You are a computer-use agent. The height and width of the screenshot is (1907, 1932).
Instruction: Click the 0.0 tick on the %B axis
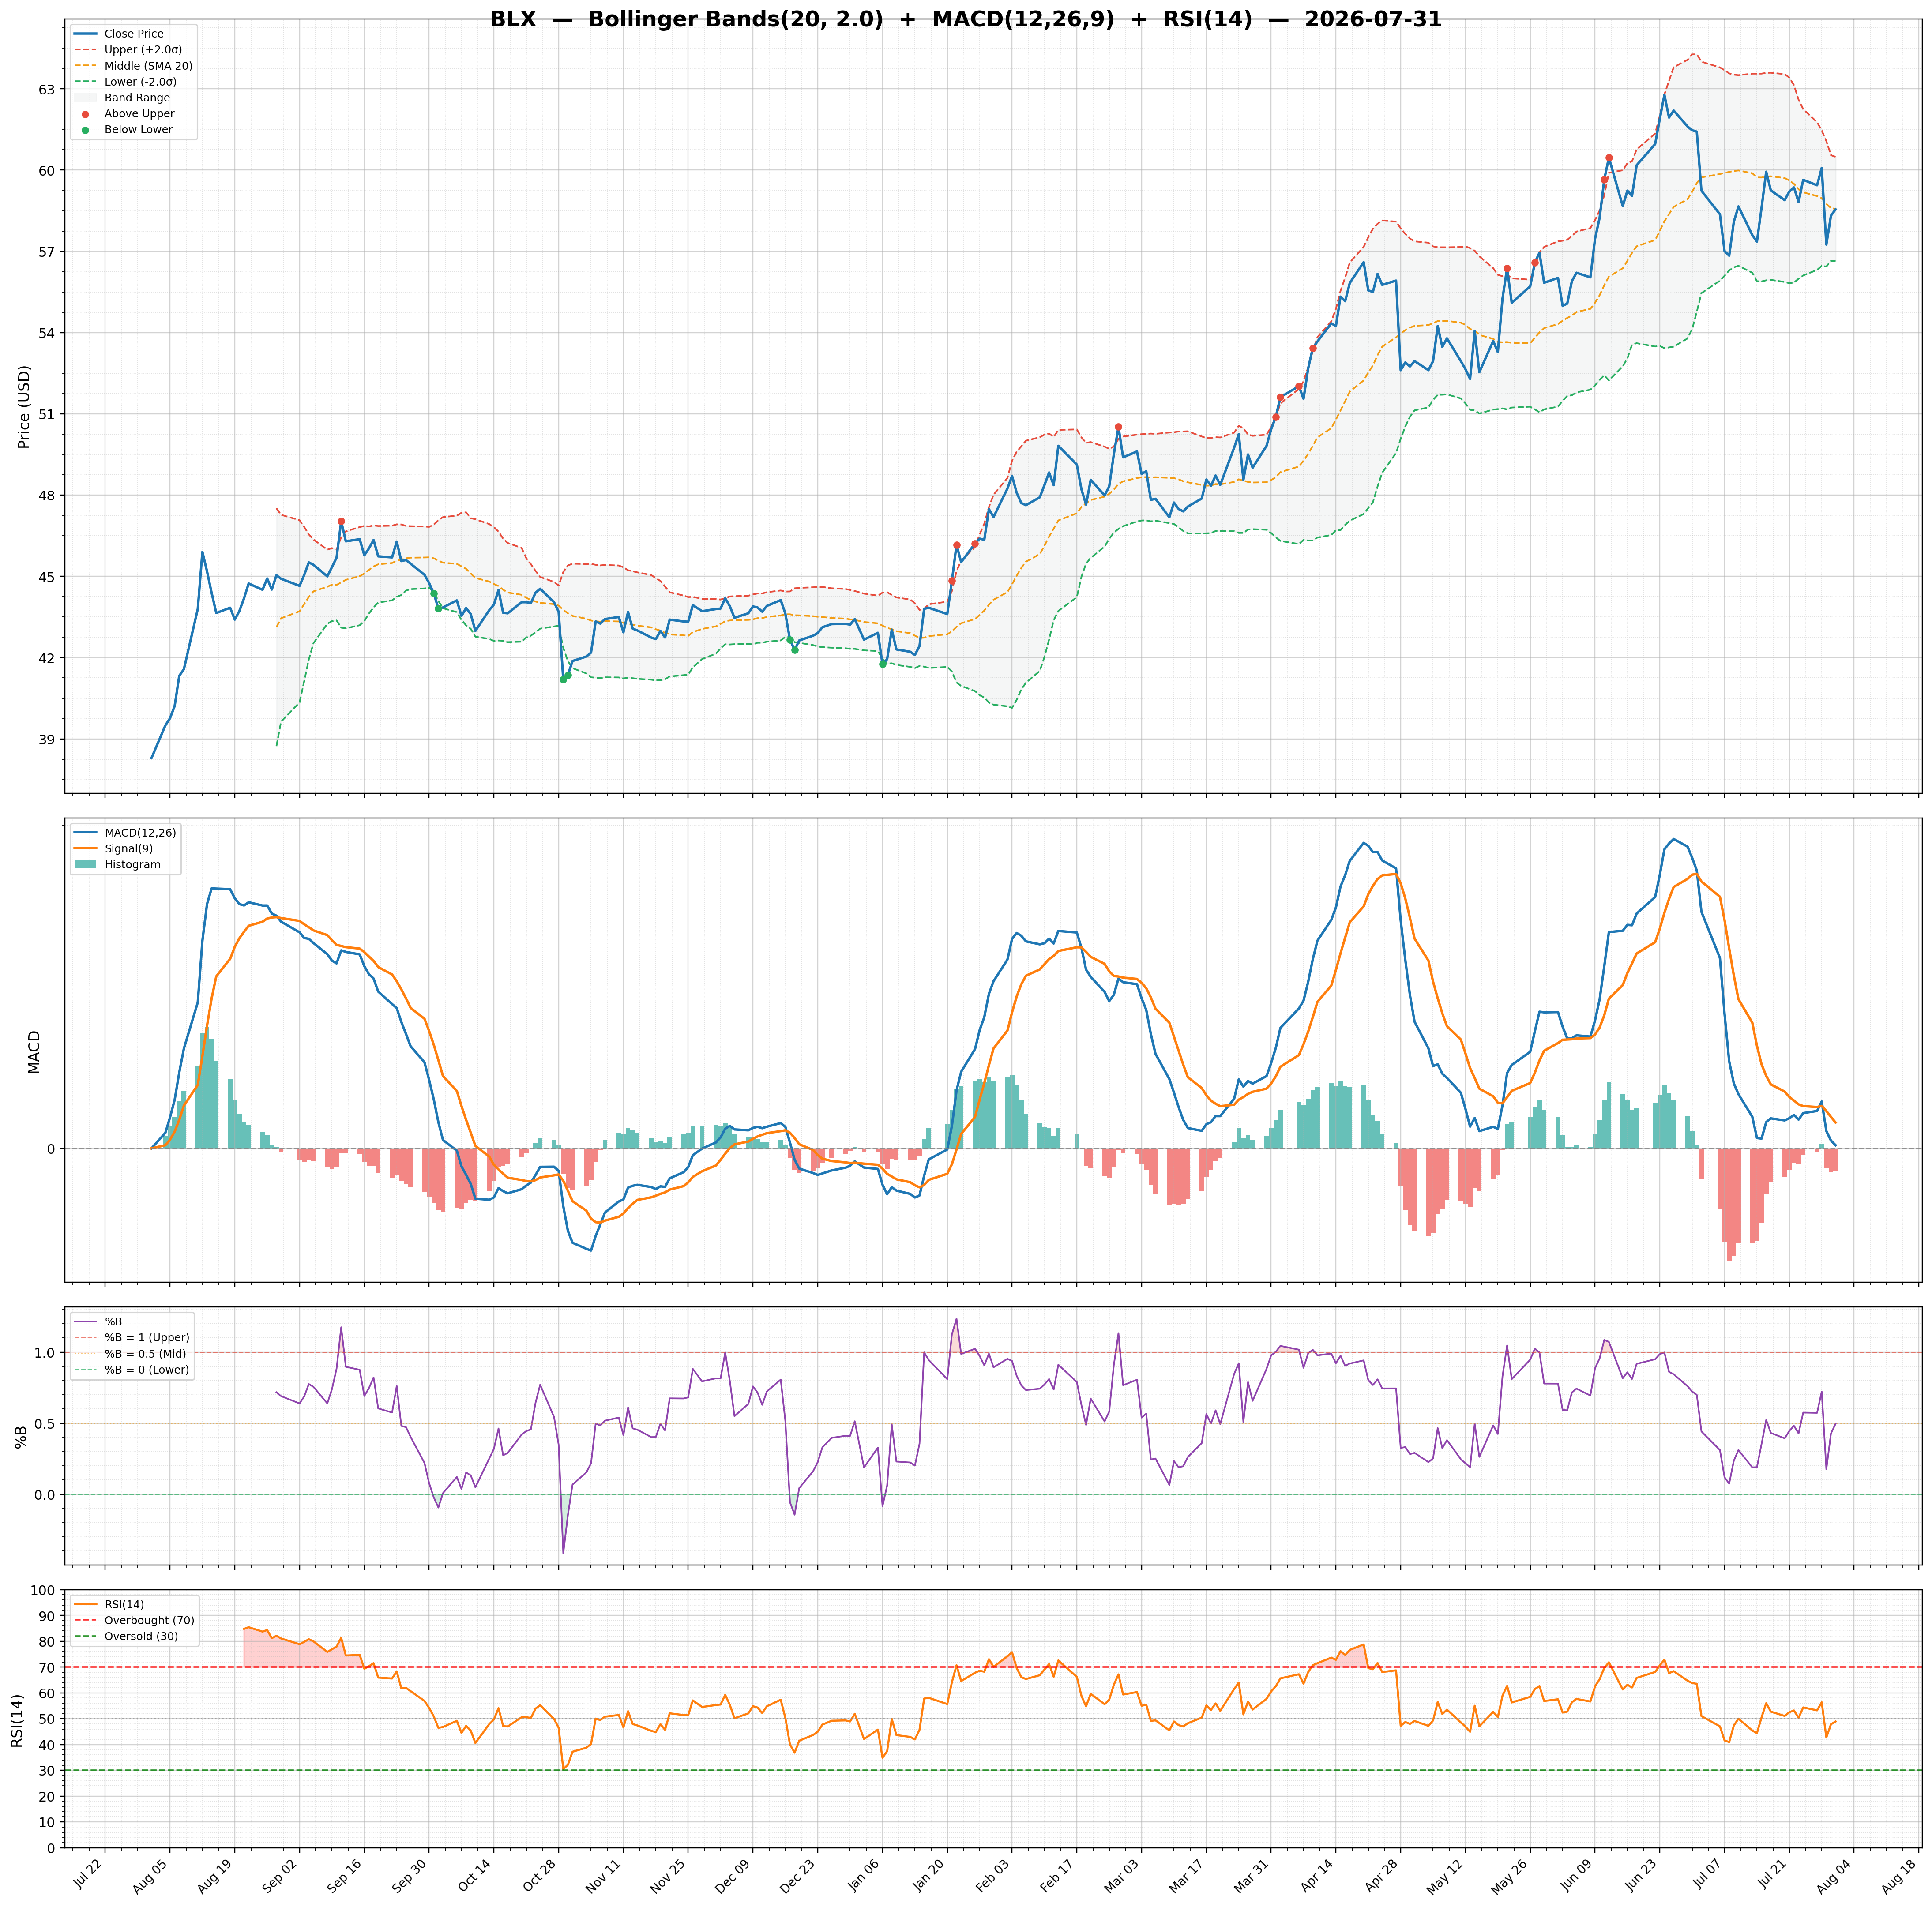pyautogui.click(x=44, y=1495)
